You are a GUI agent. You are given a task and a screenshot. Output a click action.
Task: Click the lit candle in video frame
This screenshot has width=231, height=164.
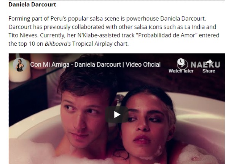point(19,73)
